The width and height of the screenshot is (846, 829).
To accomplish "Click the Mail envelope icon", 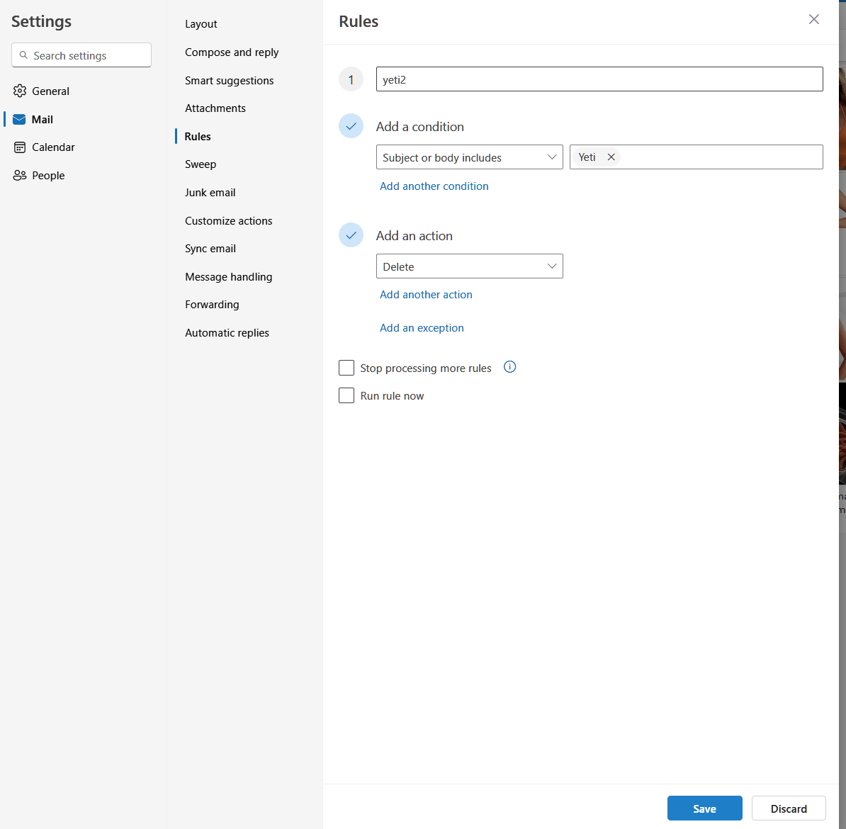I will 20,119.
